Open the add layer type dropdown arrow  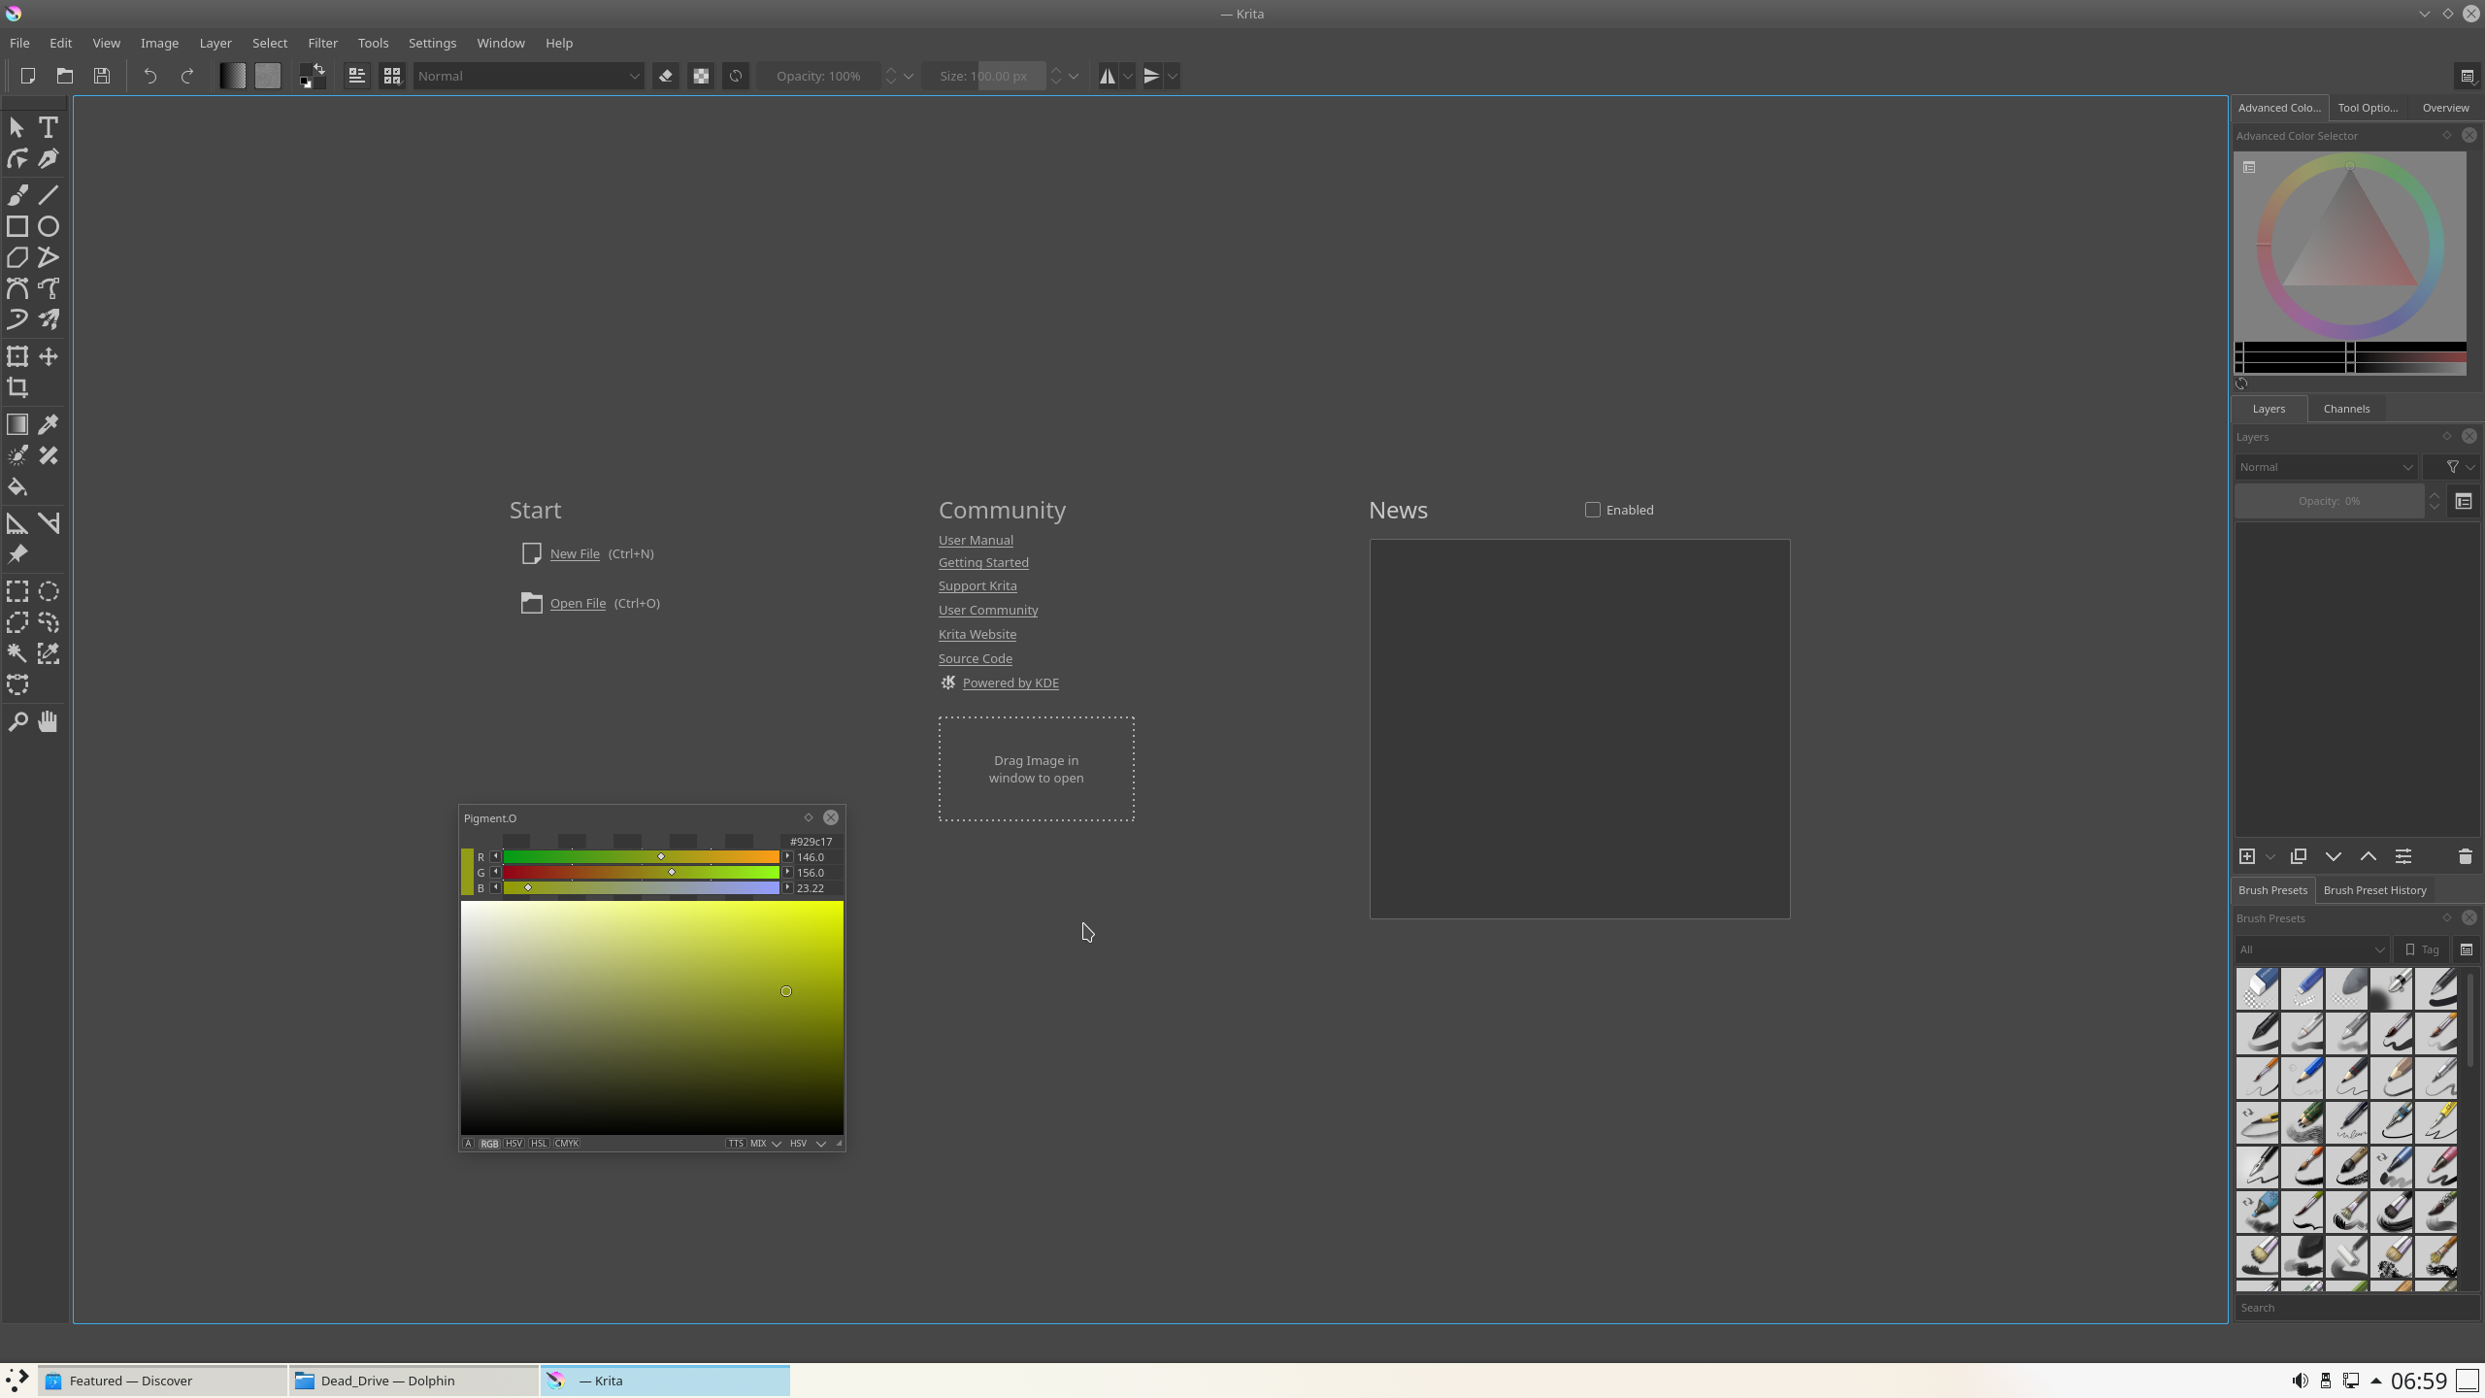(2270, 857)
